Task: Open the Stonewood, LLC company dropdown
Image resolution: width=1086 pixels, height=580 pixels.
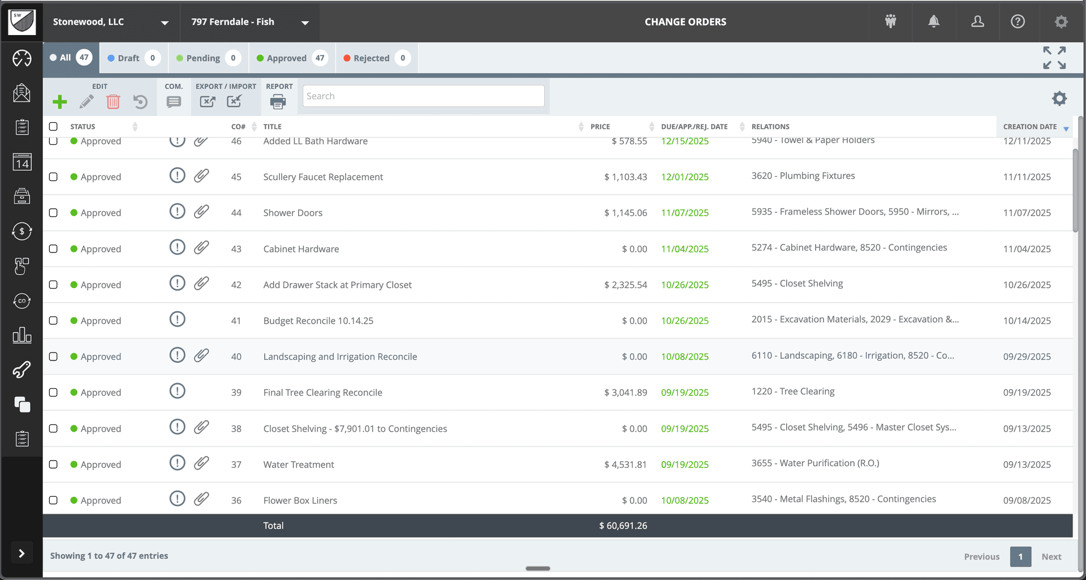Action: [x=110, y=22]
